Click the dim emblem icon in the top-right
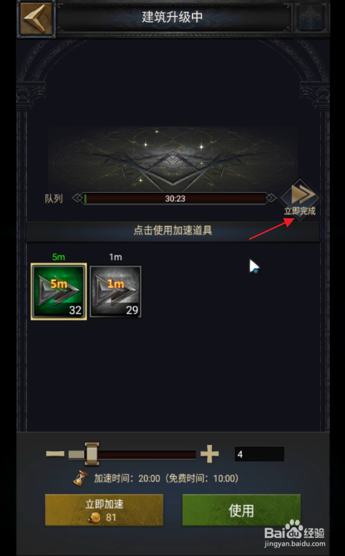This screenshot has height=556, width=345. pos(310,18)
